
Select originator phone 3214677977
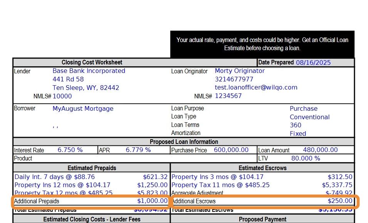tap(234, 79)
